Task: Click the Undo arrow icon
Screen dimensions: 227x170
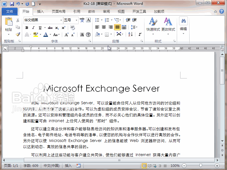Action: 18,4
